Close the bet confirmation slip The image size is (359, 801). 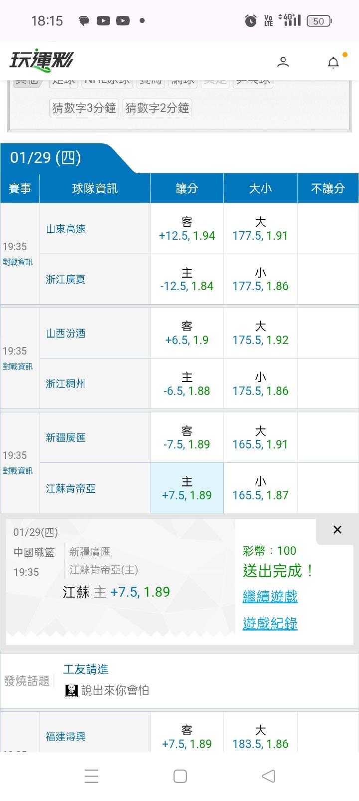(337, 530)
